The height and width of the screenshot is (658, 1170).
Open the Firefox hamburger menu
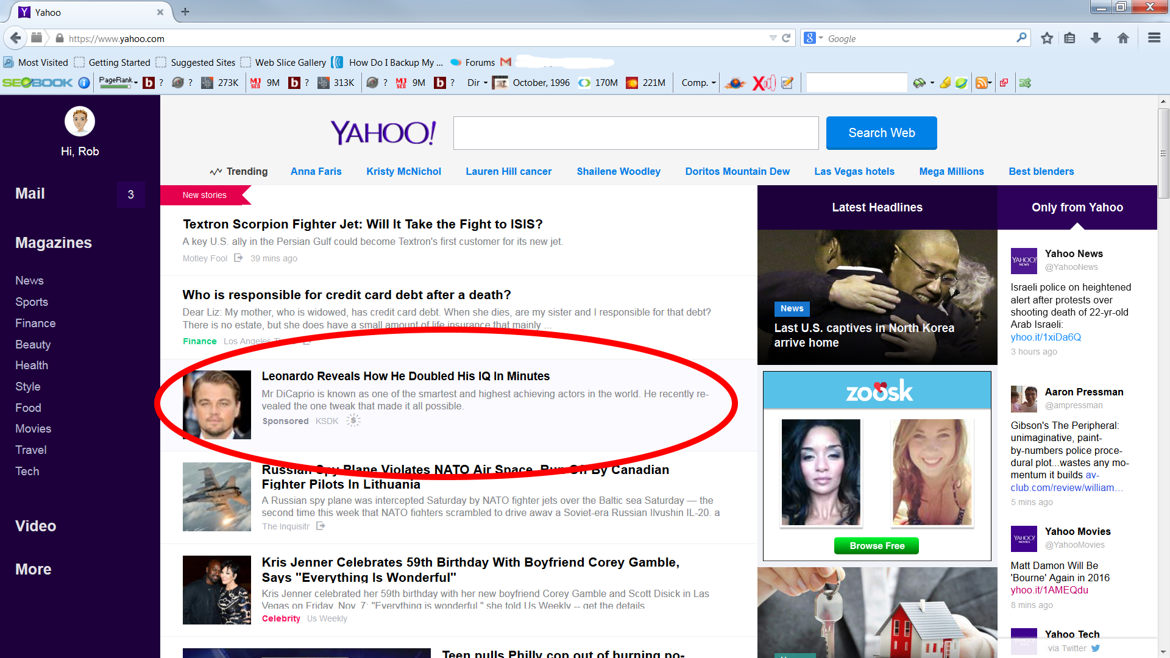(1154, 38)
